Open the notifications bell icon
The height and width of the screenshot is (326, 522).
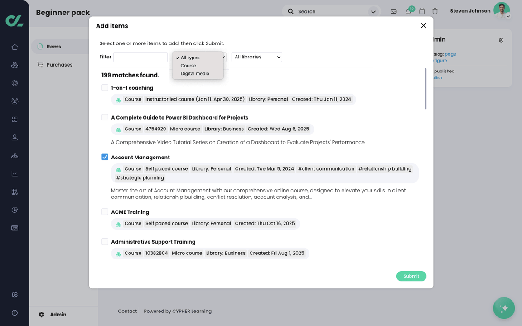(x=408, y=11)
